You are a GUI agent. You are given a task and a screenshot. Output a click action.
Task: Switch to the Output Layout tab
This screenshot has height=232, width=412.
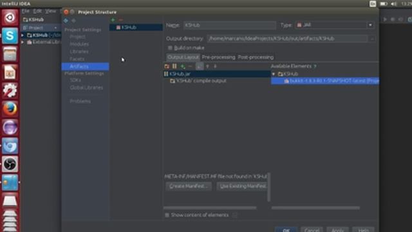(183, 57)
